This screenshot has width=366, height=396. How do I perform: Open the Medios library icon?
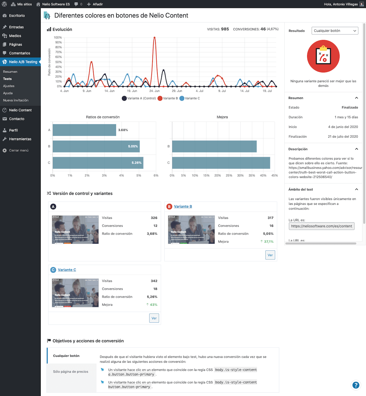point(5,36)
